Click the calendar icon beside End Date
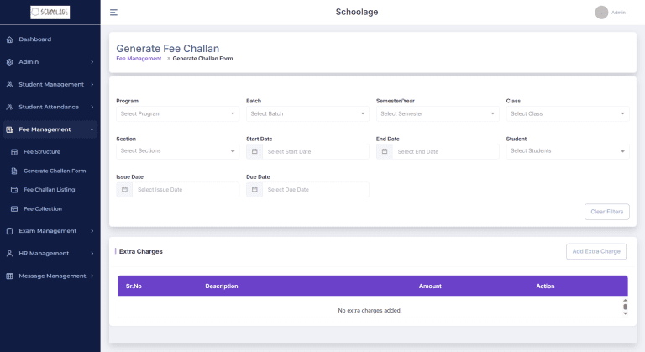 tap(384, 151)
